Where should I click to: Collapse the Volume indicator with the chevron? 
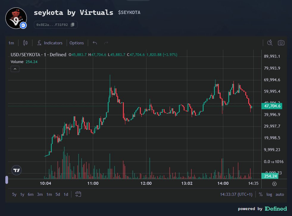[15, 69]
